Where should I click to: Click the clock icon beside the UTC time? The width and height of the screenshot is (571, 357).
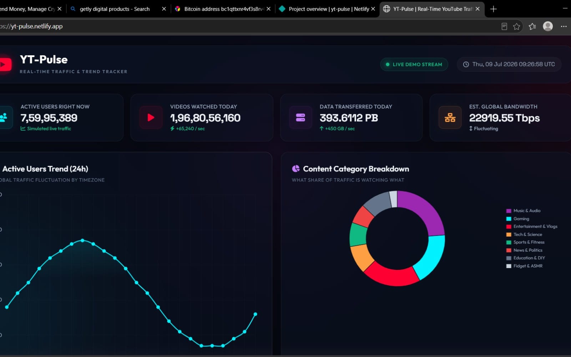coord(466,65)
